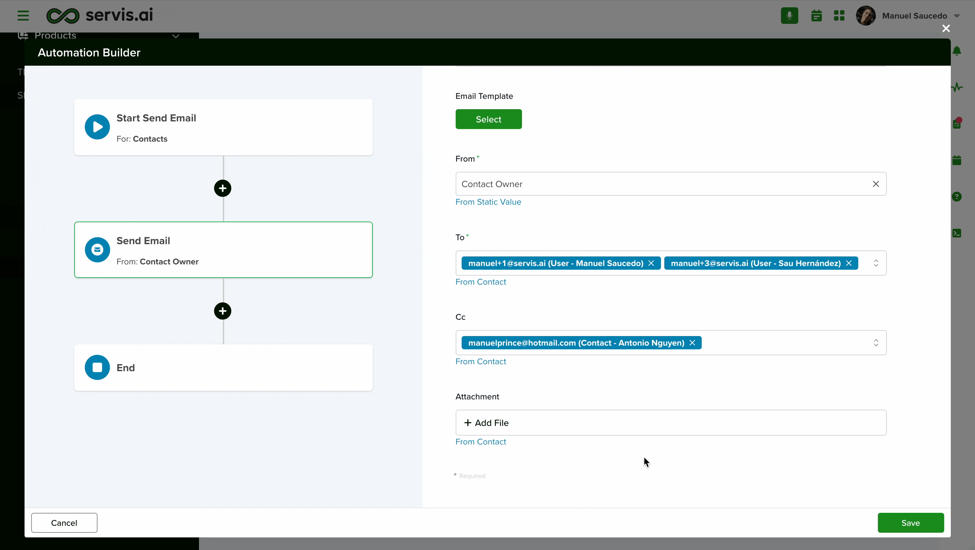Viewport: 975px width, 550px height.
Task: Save the automation
Action: (910, 523)
